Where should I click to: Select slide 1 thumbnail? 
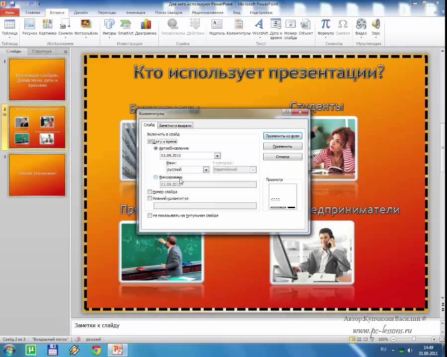point(37,79)
